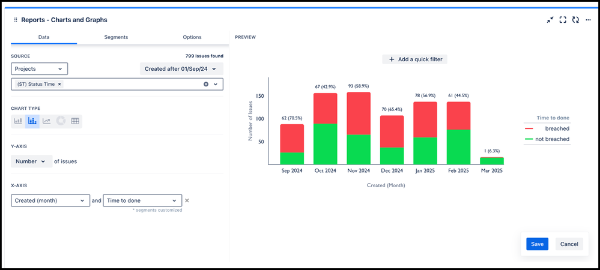
Task: Click the 70 (65.4%) bar label
Action: 392,109
